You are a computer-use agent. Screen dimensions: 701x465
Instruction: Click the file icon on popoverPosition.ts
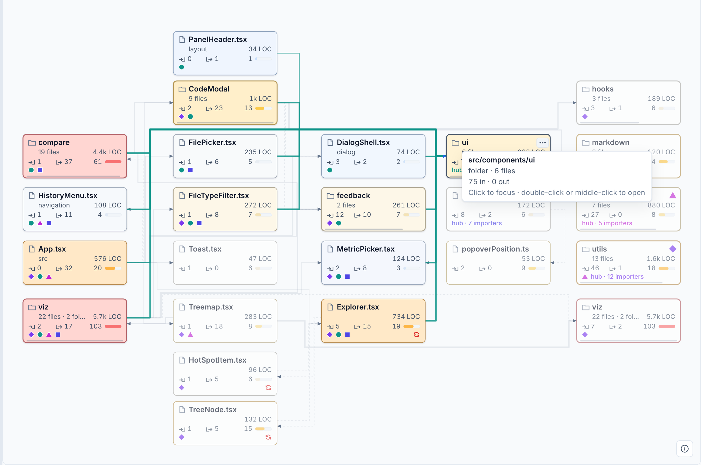click(x=455, y=249)
